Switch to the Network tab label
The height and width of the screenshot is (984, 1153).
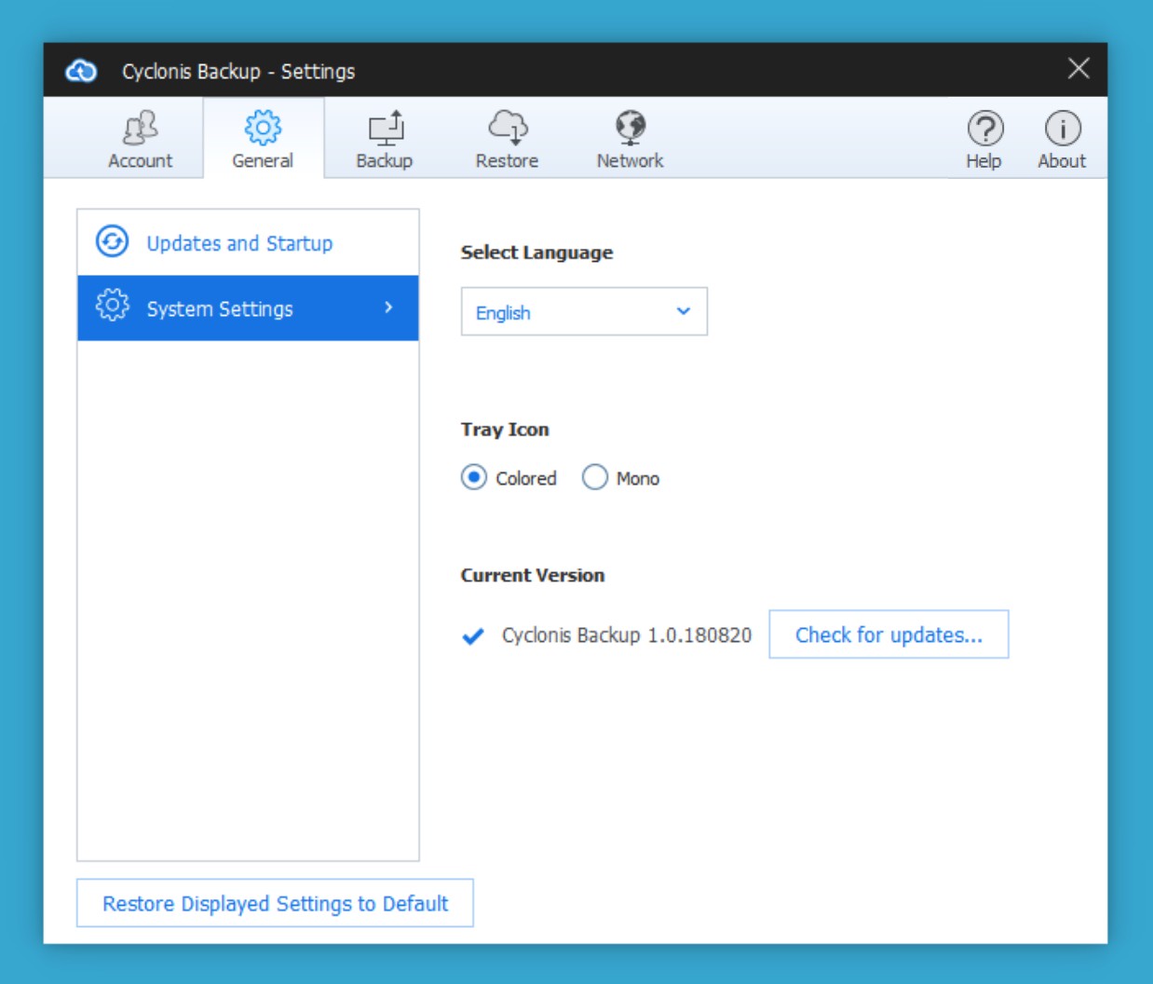(630, 161)
